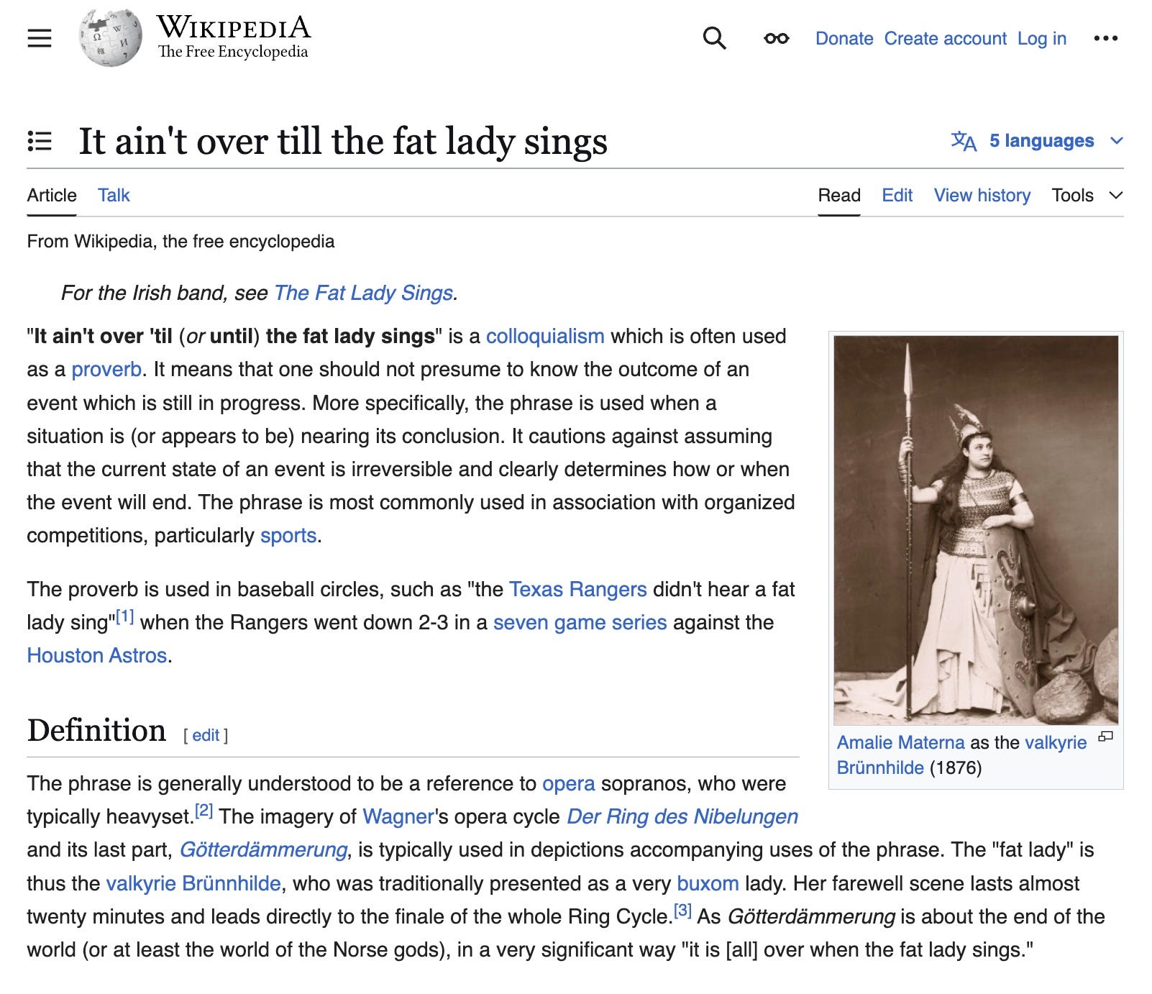Click the article title heading
The height and width of the screenshot is (994, 1152).
[343, 141]
